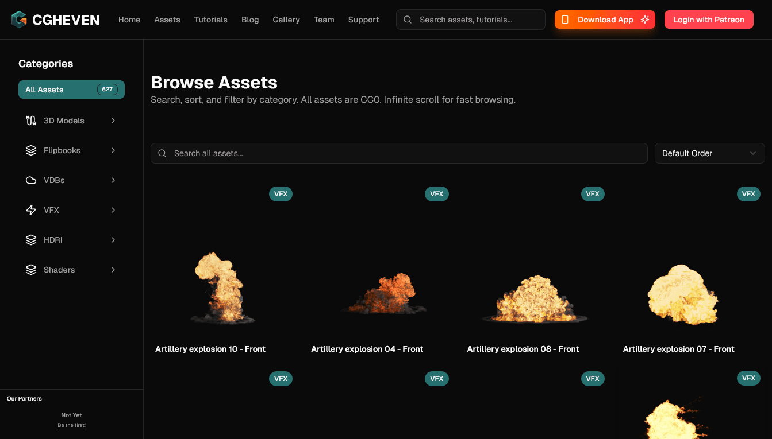
Task: Click the Search all assets input field
Action: (x=399, y=153)
